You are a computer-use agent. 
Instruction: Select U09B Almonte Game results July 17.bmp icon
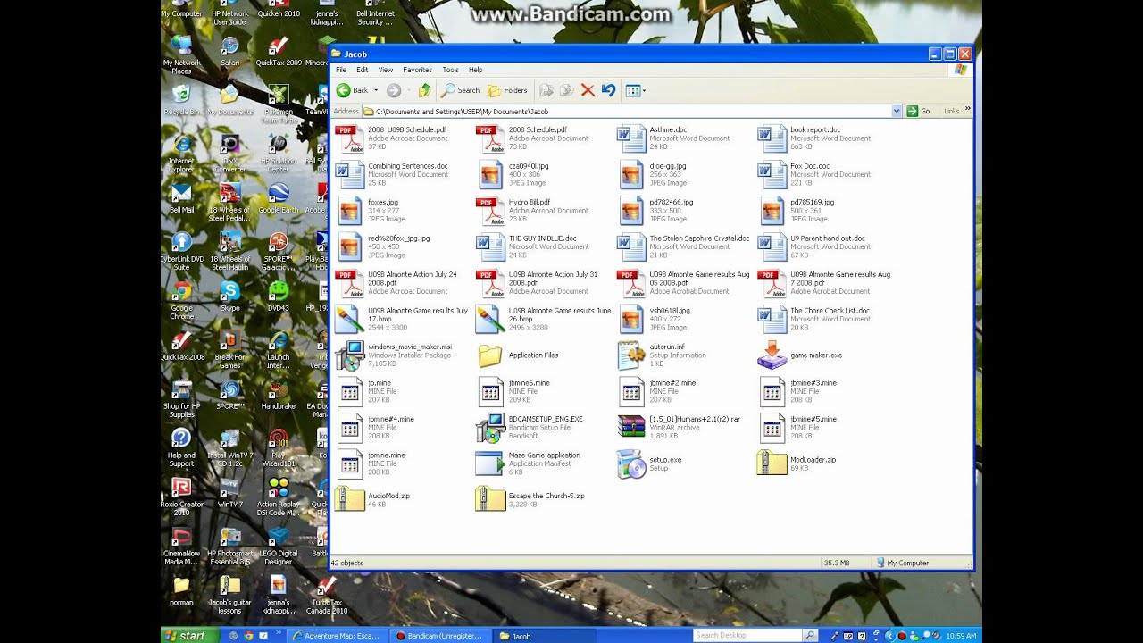[x=349, y=319]
